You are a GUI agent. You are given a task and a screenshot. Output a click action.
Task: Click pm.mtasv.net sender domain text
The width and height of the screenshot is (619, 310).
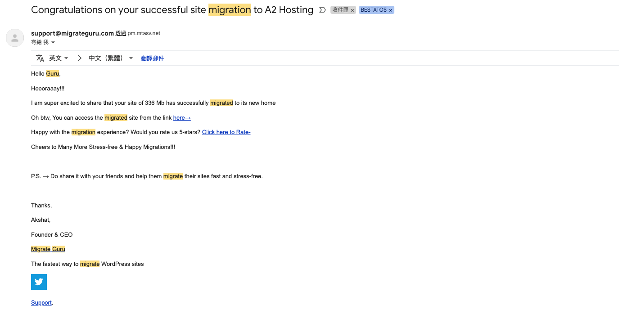point(144,33)
